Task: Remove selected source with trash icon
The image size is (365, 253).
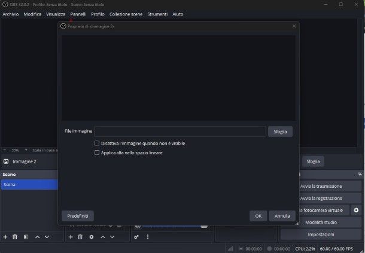Action: pyautogui.click(x=80, y=237)
